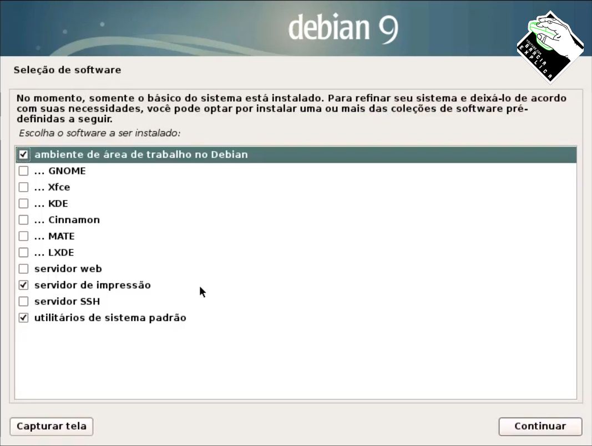This screenshot has width=592, height=446.
Task: Select the Cinnamon desktop checkbox
Action: (x=23, y=219)
